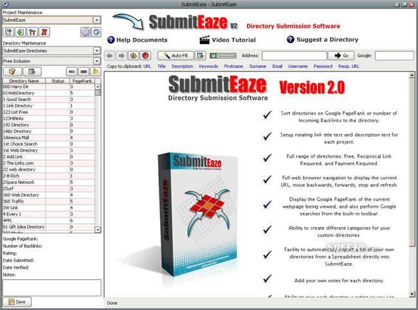418x310 pixels.
Task: Select the 365 Traffic row
Action: coord(48,201)
